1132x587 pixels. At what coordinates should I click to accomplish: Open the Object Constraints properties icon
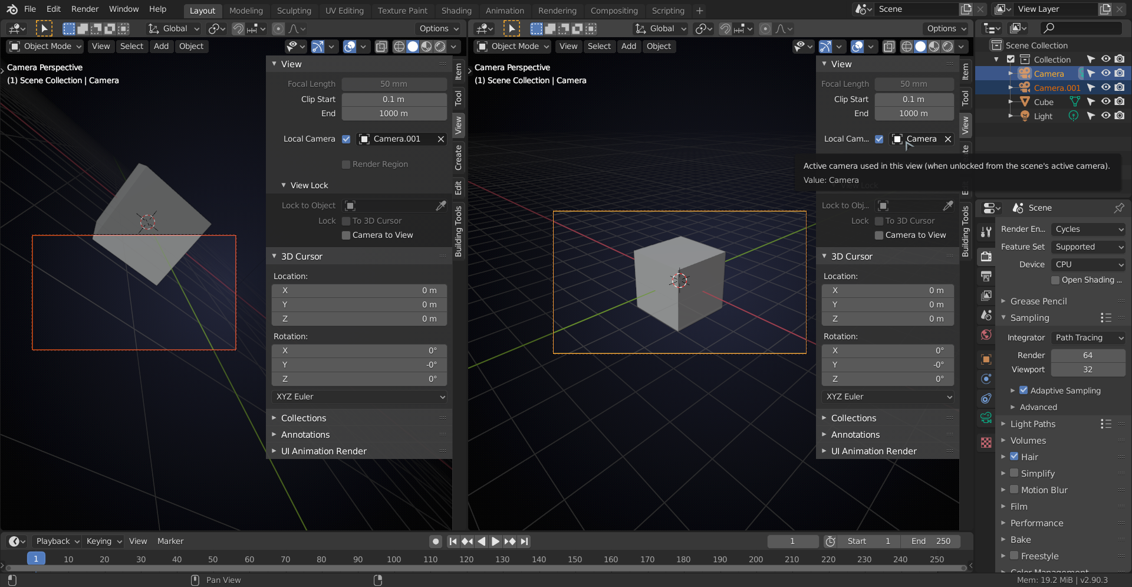986,399
